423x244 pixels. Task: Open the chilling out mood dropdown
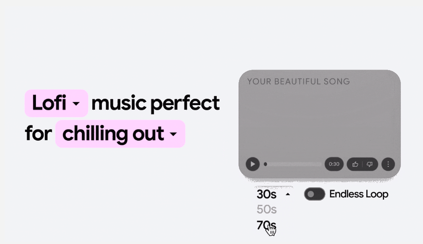tap(120, 134)
